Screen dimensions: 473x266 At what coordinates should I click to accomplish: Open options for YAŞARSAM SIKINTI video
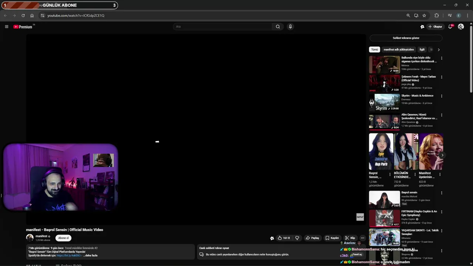tap(441, 231)
